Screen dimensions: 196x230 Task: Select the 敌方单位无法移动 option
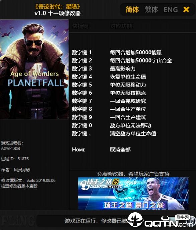(130, 125)
